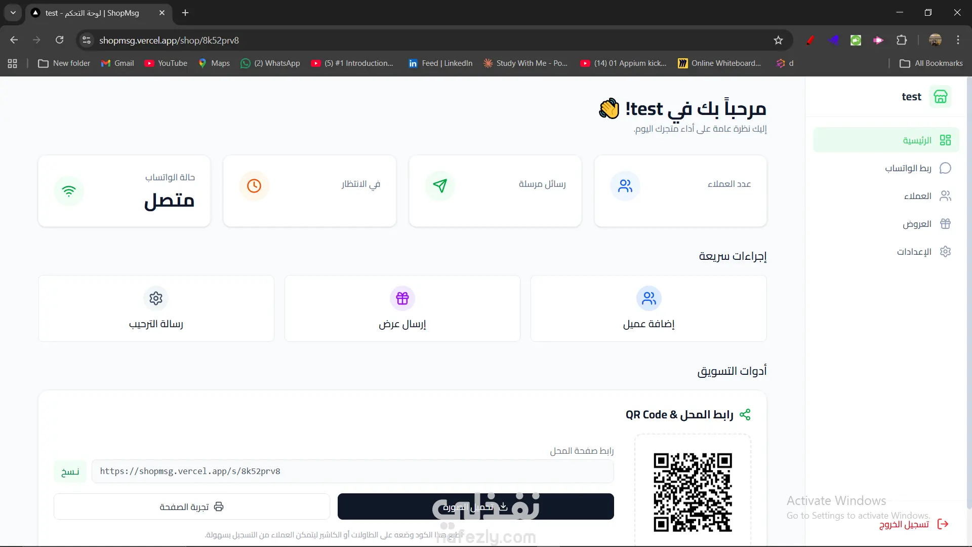Viewport: 972px width, 547px height.
Task: Open the browser extensions puzzle icon
Action: point(902,40)
